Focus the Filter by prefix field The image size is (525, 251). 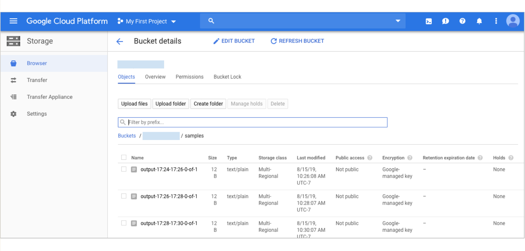(x=252, y=122)
